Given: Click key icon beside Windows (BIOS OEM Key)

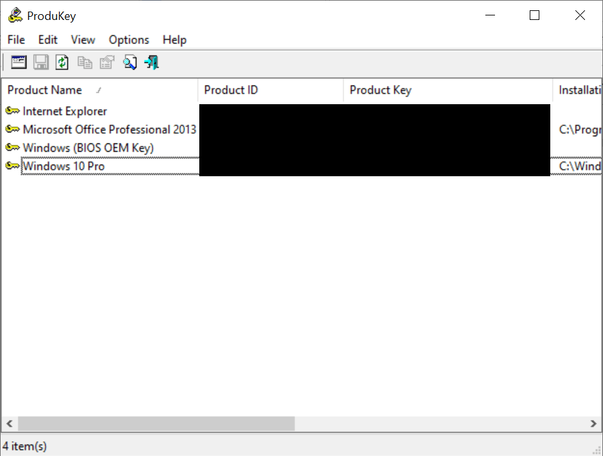Looking at the screenshot, I should coord(12,148).
